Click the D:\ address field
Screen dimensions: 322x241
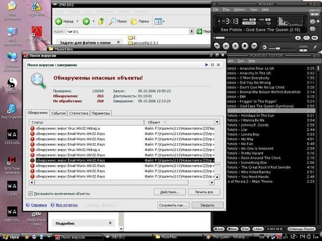click(x=127, y=32)
